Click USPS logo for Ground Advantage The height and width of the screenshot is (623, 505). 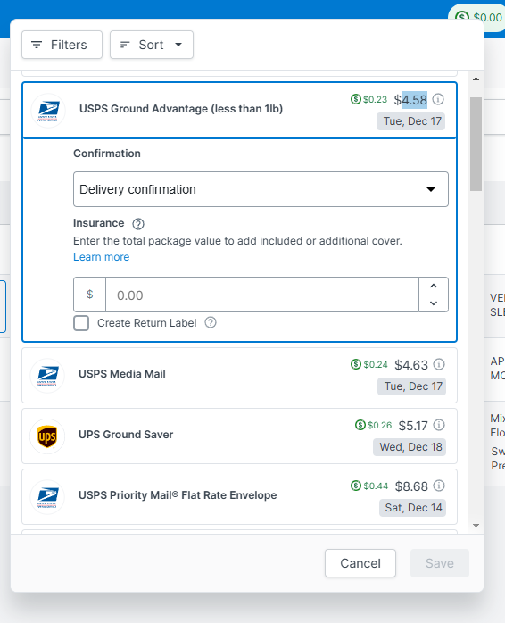(x=48, y=111)
